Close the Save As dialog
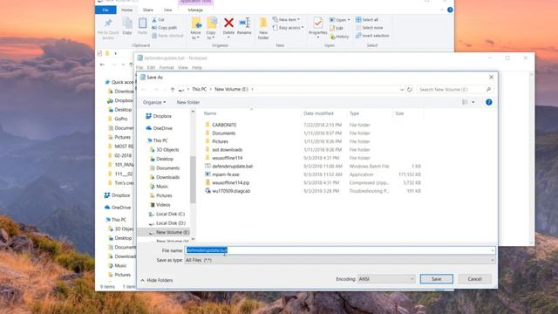558x314 pixels. coord(491,78)
